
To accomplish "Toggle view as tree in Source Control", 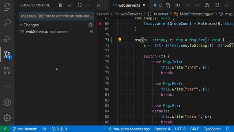I will click(x=60, y=5).
